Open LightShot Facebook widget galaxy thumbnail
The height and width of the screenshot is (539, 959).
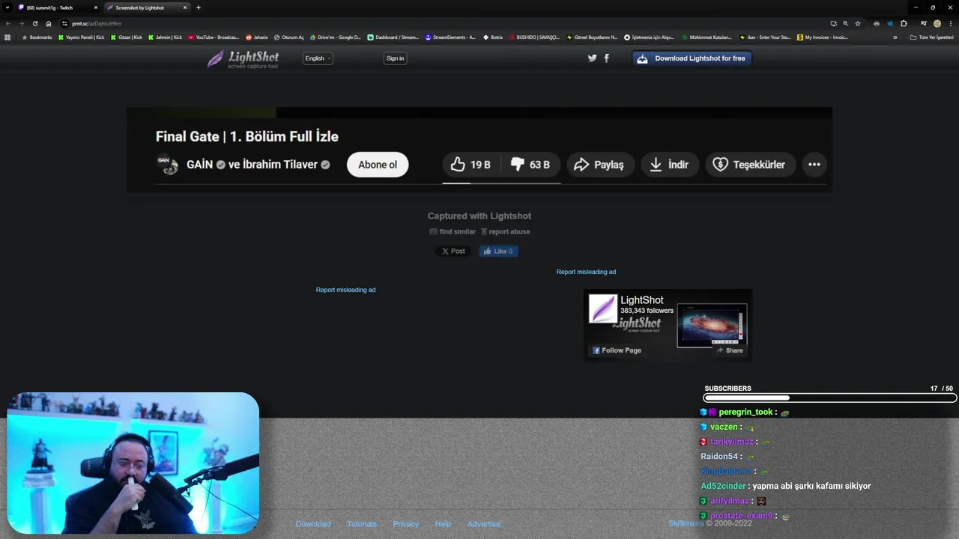[x=712, y=325]
